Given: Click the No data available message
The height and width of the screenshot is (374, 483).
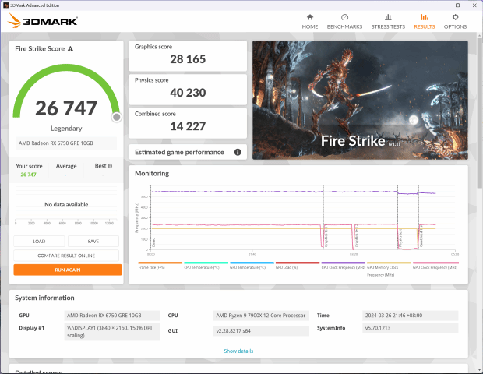Looking at the screenshot, I should coord(66,205).
